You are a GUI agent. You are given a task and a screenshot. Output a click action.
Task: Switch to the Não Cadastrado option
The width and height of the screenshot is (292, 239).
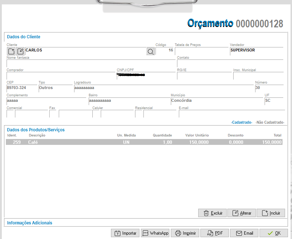[270, 123]
